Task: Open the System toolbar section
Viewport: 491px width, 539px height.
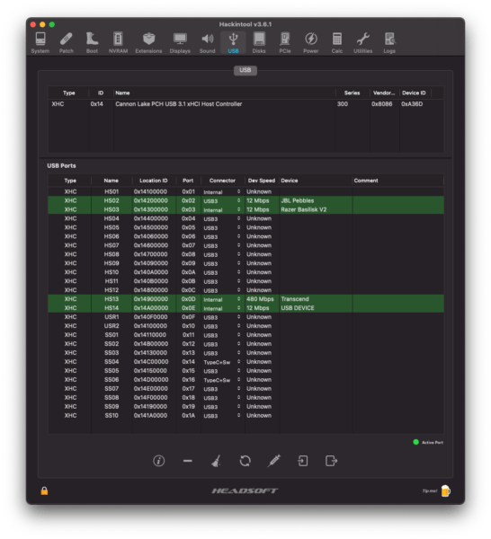Action: tap(40, 42)
